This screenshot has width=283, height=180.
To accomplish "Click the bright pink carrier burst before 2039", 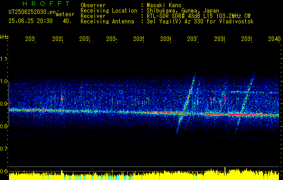I will [x=234, y=114].
